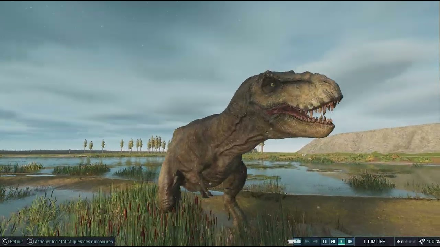The height and width of the screenshot is (247, 440).
Task: Click the Retour circle button
Action: tap(5, 242)
